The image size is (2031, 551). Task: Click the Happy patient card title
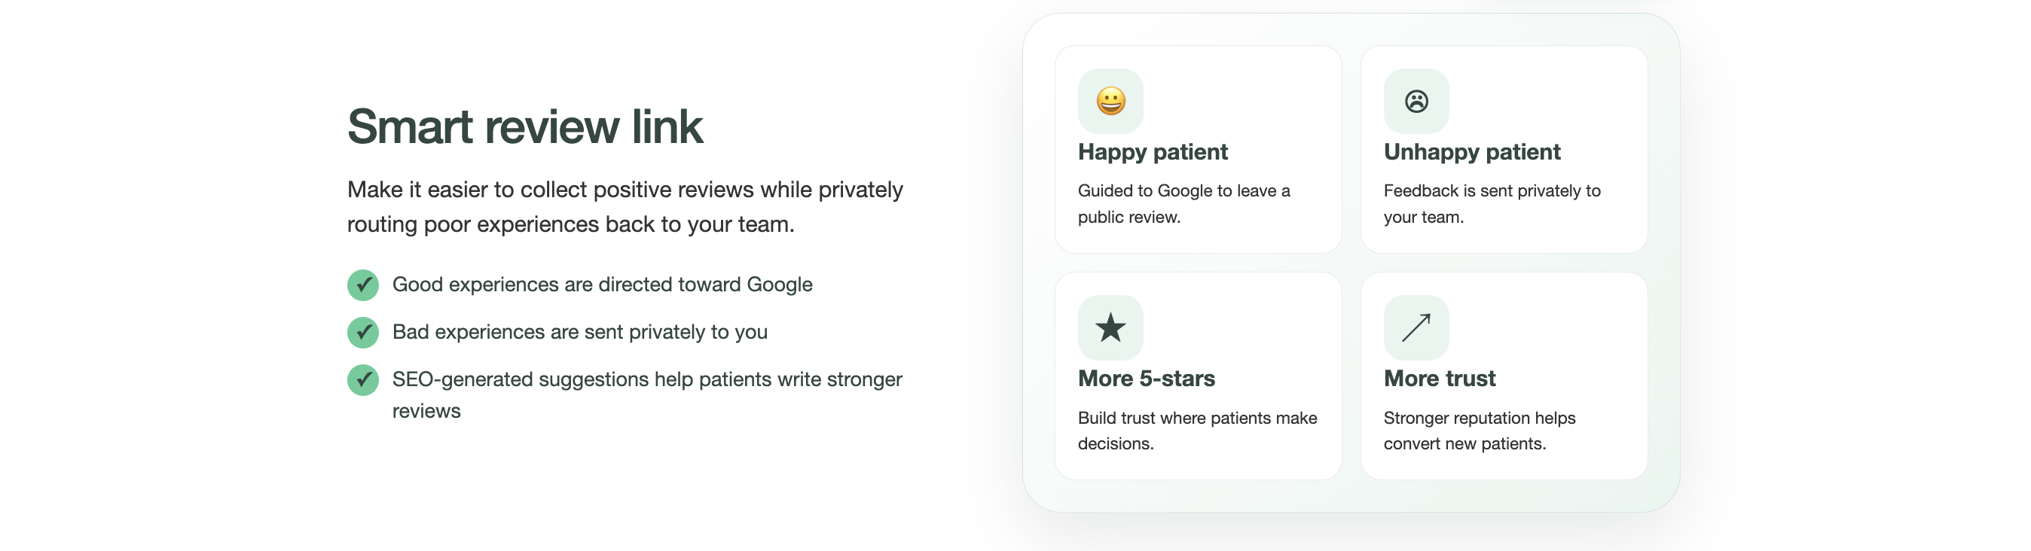[x=1152, y=151]
